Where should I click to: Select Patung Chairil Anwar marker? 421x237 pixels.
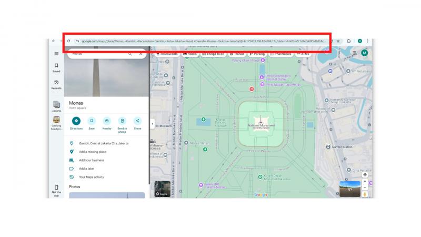tap(263, 60)
